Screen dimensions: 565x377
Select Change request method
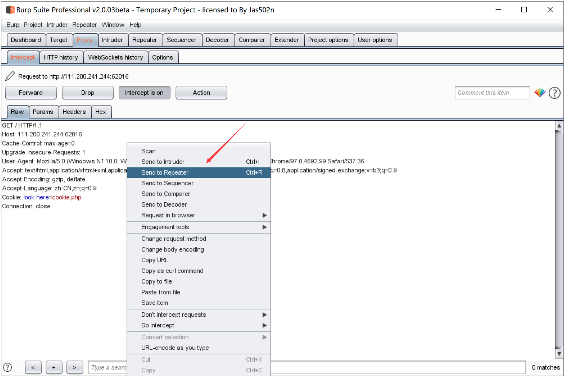click(199, 239)
